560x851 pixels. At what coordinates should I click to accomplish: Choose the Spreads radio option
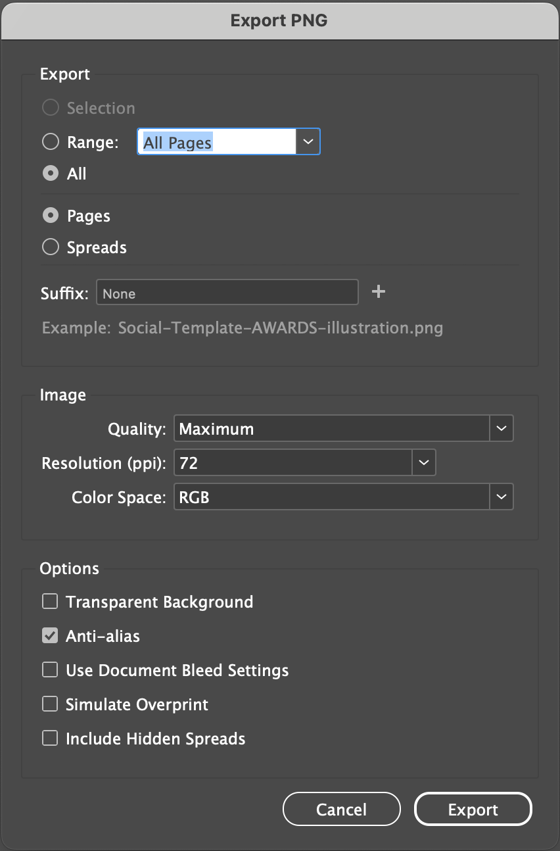51,247
